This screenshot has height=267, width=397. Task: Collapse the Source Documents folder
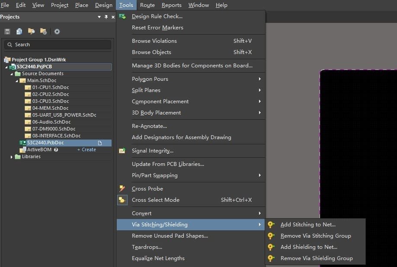[x=11, y=74]
